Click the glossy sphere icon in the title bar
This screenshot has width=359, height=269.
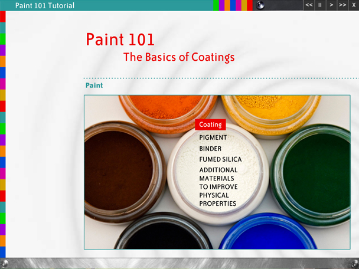260,5
